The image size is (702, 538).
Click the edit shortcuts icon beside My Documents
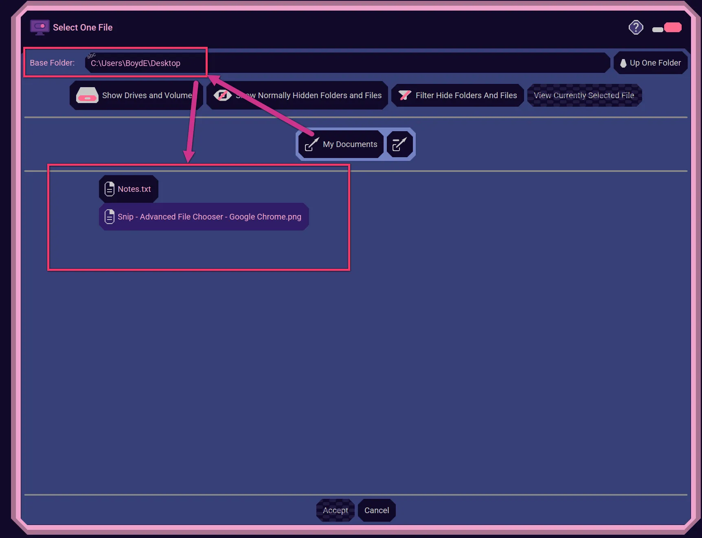coord(399,144)
